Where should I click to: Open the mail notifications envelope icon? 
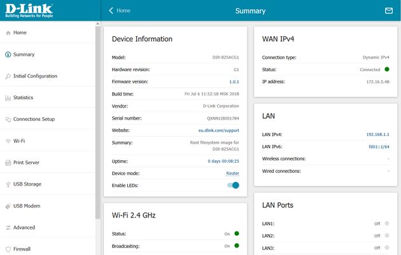(x=389, y=10)
